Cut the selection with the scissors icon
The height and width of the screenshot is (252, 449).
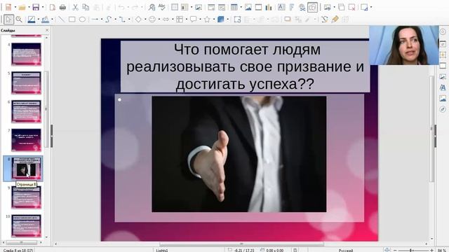[75, 8]
